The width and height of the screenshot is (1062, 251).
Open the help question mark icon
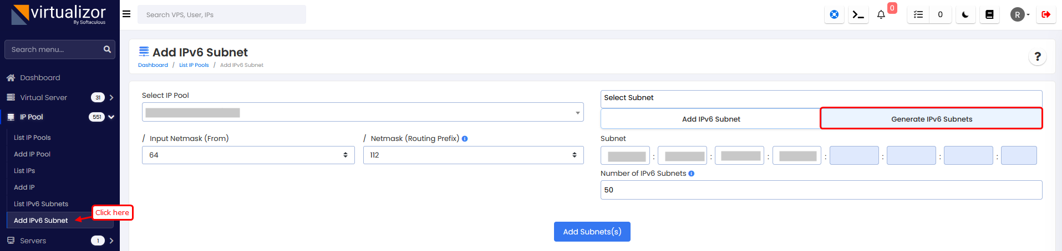coord(1038,56)
